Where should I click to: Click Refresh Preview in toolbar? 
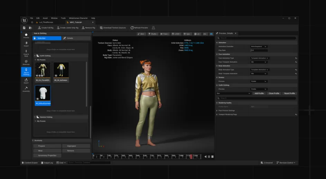pos(139,28)
